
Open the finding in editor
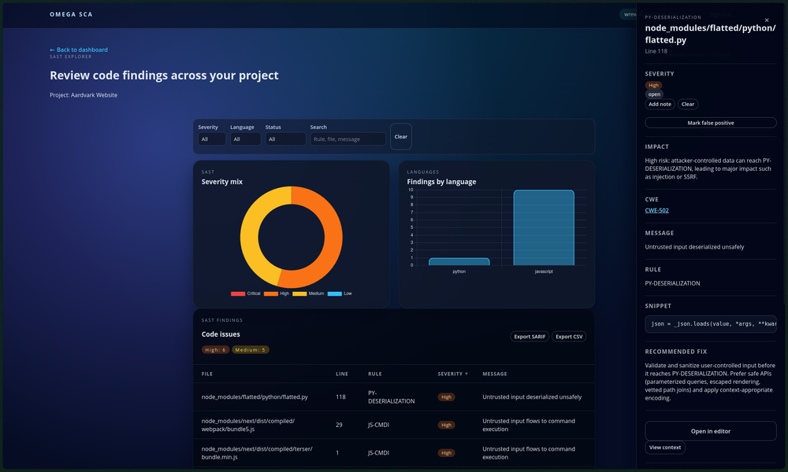pyautogui.click(x=710, y=430)
